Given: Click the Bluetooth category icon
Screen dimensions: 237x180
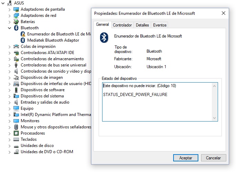Looking at the screenshot, I should (16, 28).
